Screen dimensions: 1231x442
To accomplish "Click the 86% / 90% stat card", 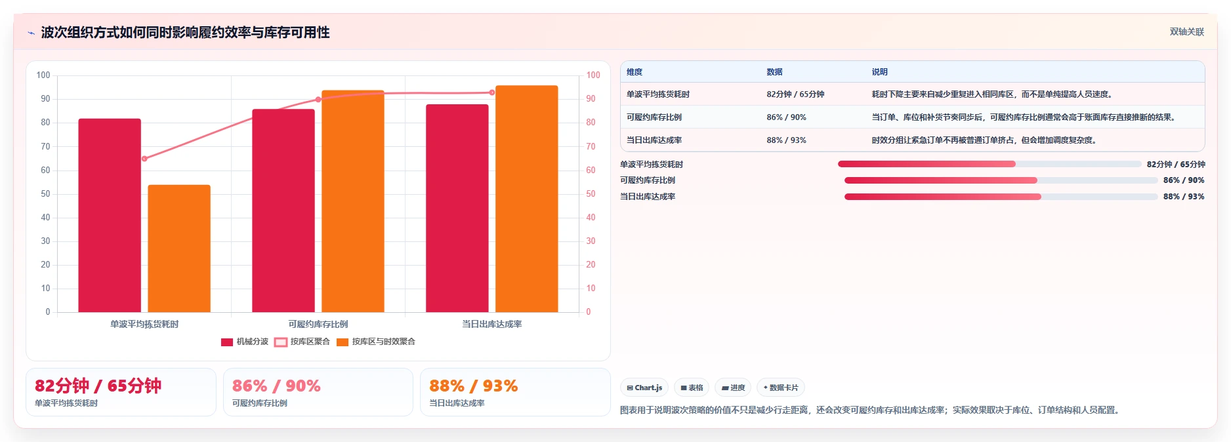I will click(318, 392).
